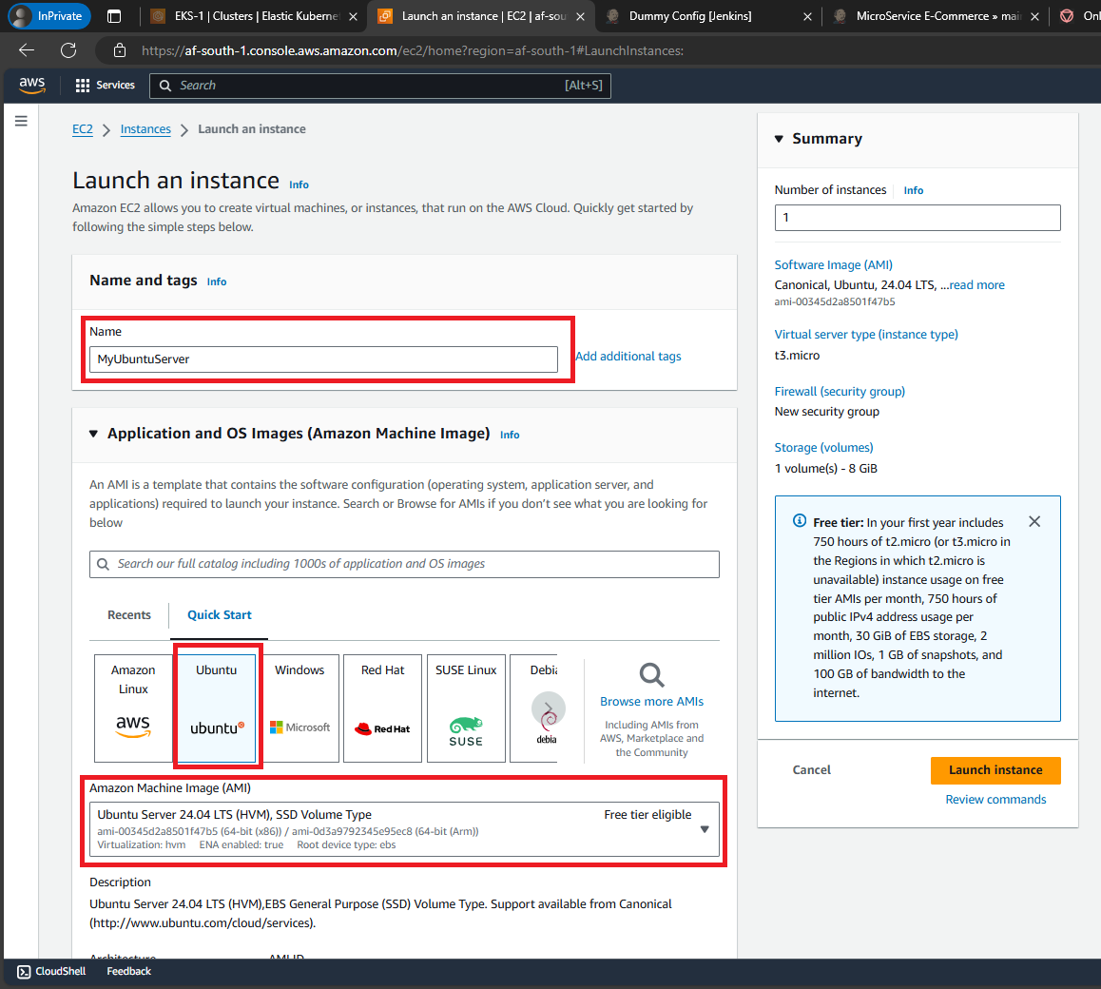The width and height of the screenshot is (1101, 989).
Task: Go to Instances breadcrumb link
Action: click(145, 128)
